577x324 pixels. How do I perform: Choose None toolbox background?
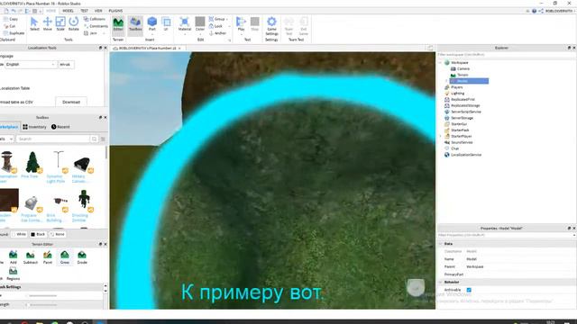58,234
